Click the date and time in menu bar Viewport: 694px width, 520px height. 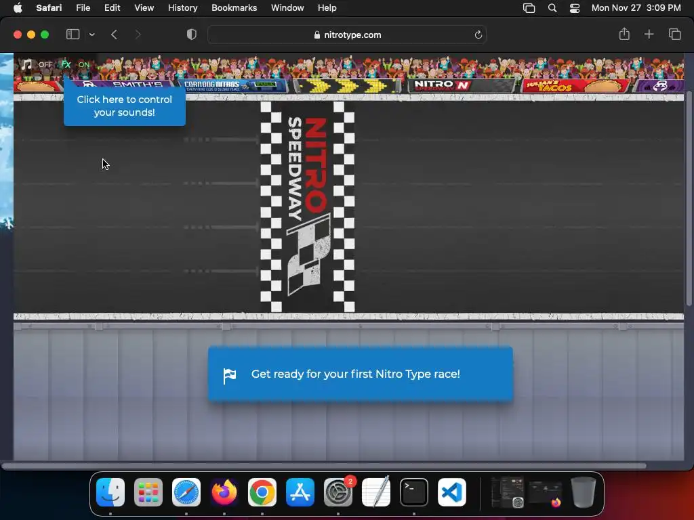(636, 7)
